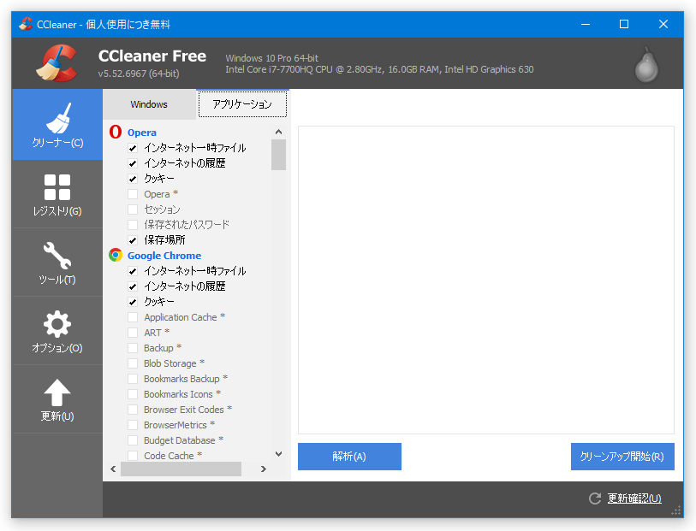Enable Browser Exit Codes checkbox
The image size is (696, 531).
pos(133,410)
